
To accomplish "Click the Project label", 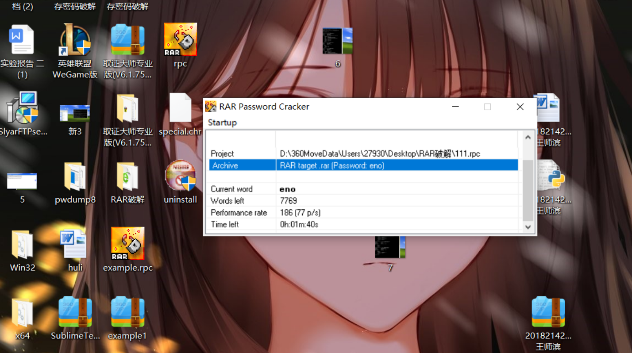I will coord(222,153).
